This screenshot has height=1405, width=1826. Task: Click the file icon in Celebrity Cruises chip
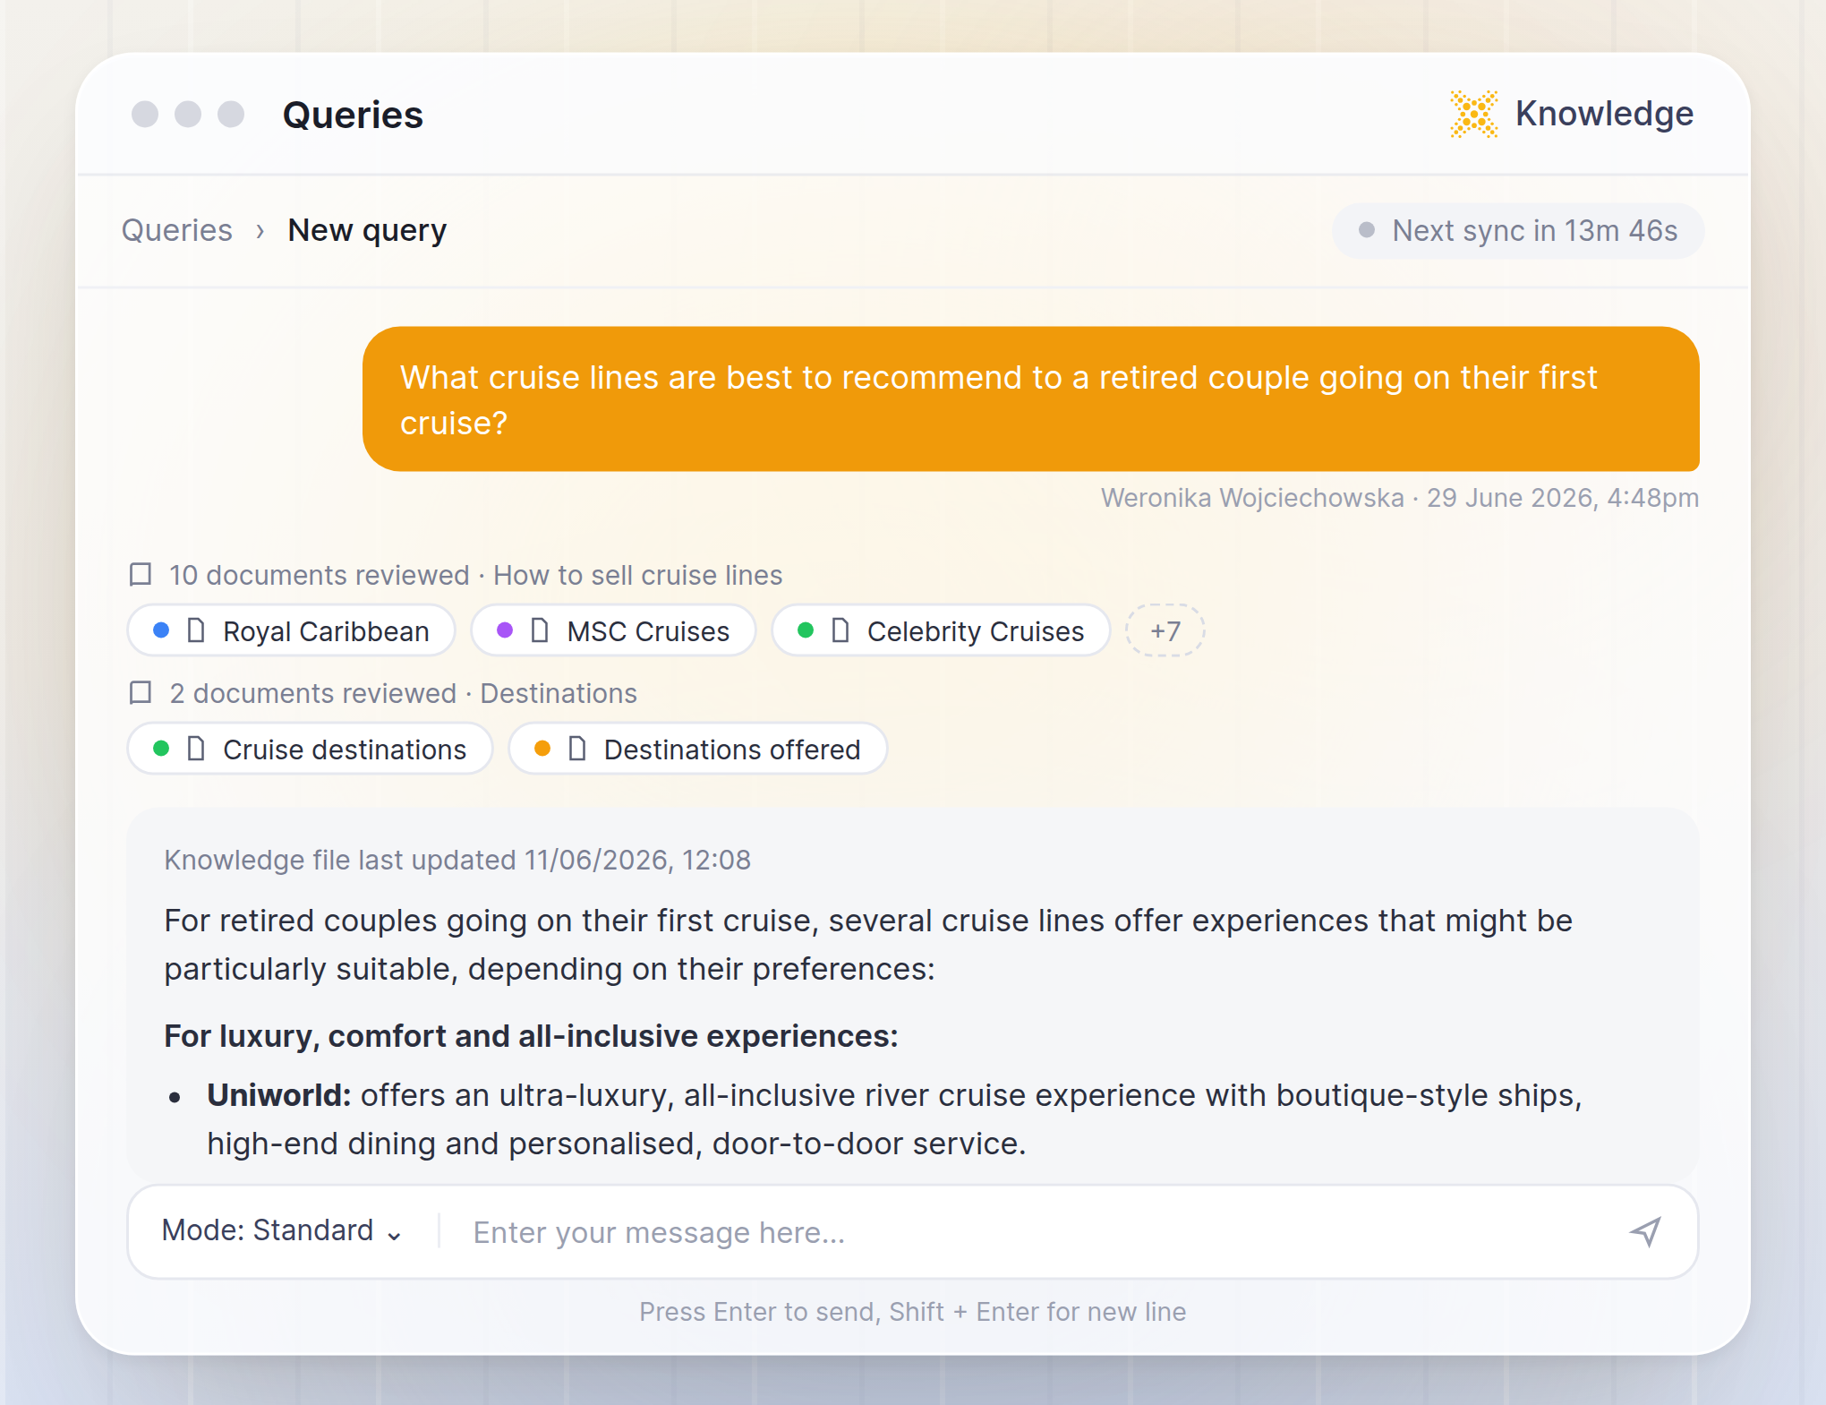840,630
